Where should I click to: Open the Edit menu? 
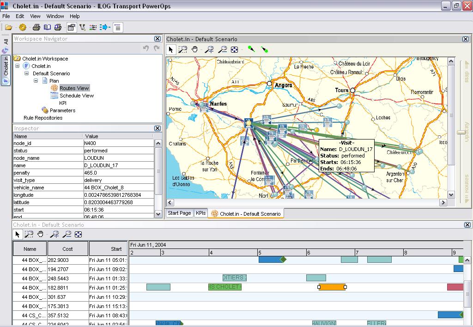[20, 16]
